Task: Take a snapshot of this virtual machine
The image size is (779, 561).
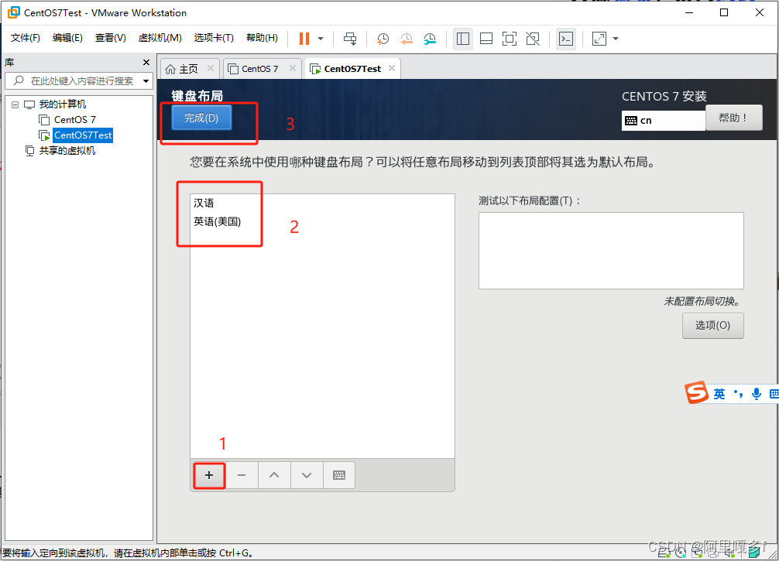Action: 383,38
